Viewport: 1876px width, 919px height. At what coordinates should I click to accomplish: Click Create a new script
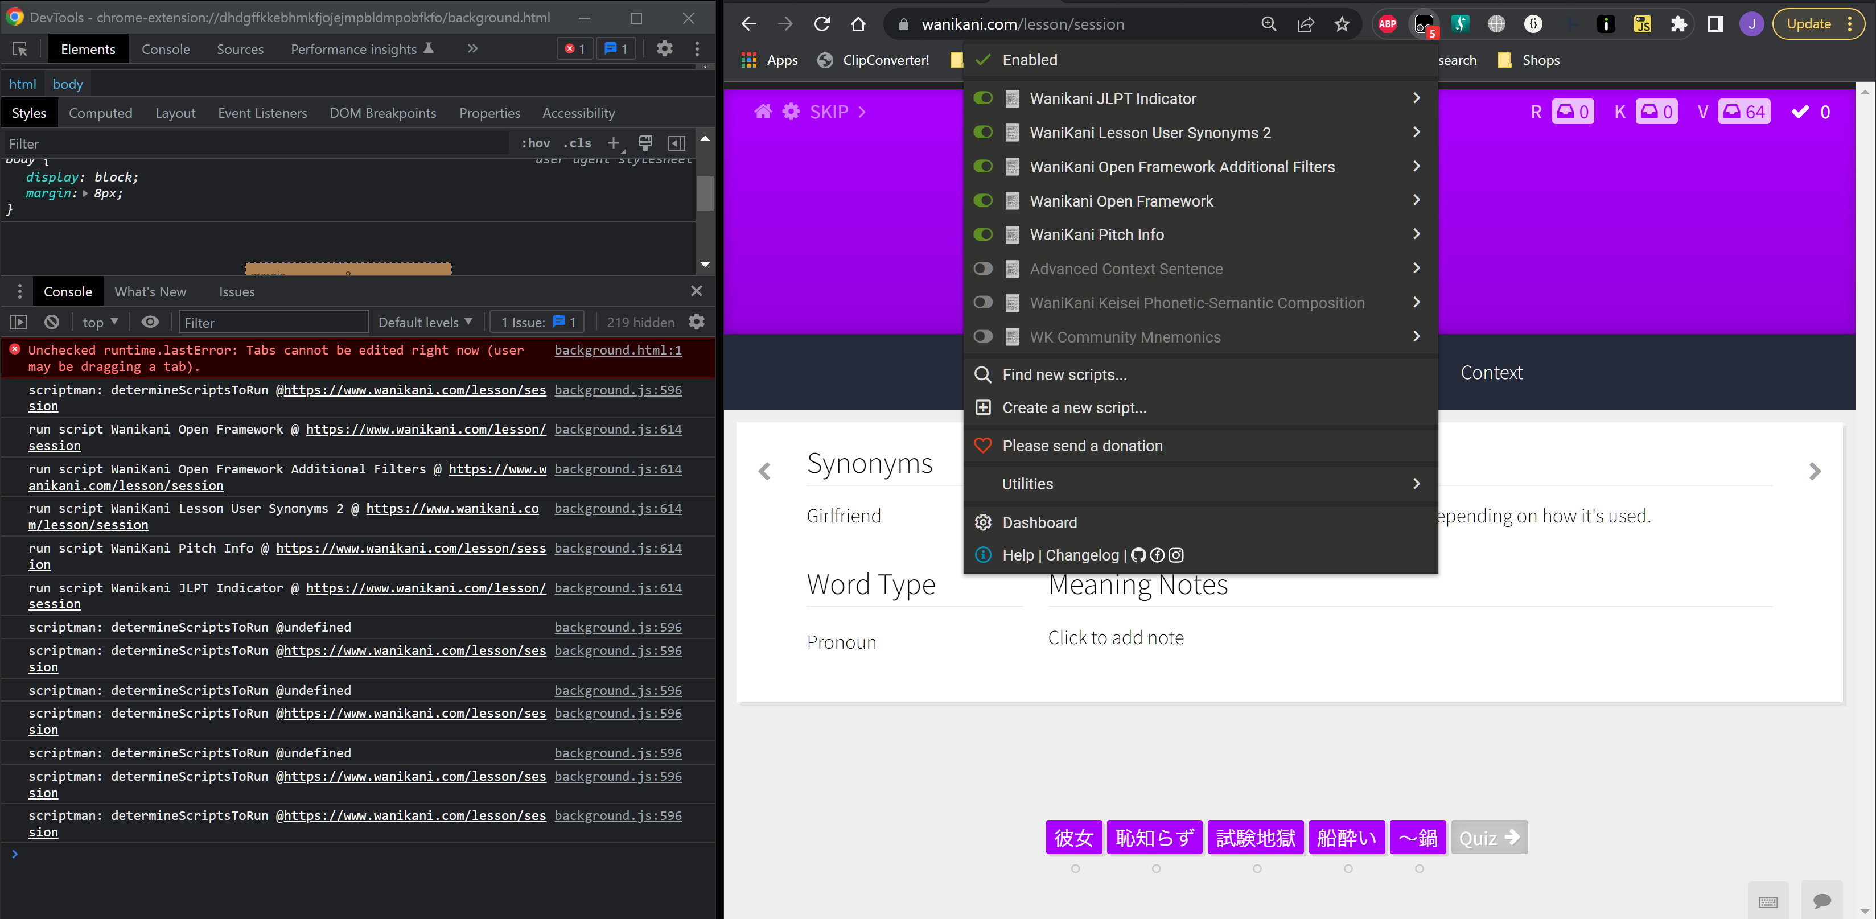[x=1200, y=408]
